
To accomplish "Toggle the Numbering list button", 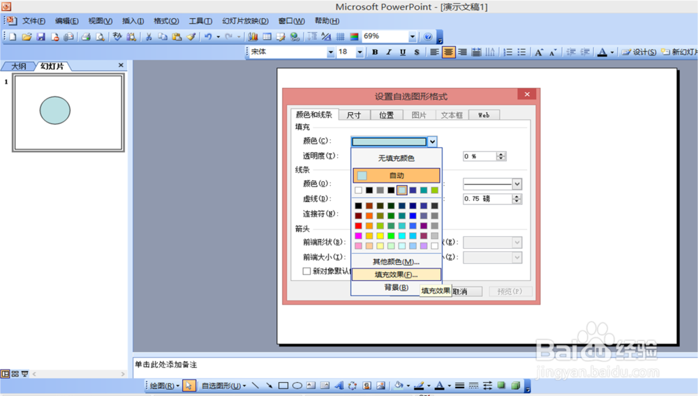I will pos(507,52).
